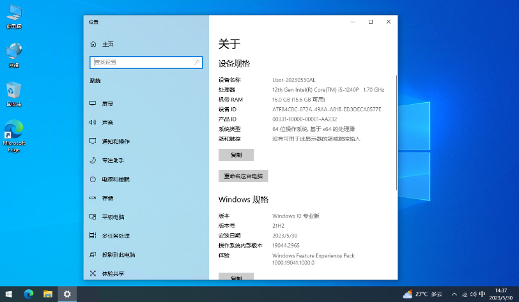Image resolution: width=519 pixels, height=302 pixels.
Task: Click the 存储 storage icon
Action: pos(93,198)
